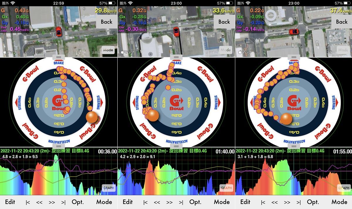Open Edit on the left screen toolbar
The image size is (352, 209).
10,202
